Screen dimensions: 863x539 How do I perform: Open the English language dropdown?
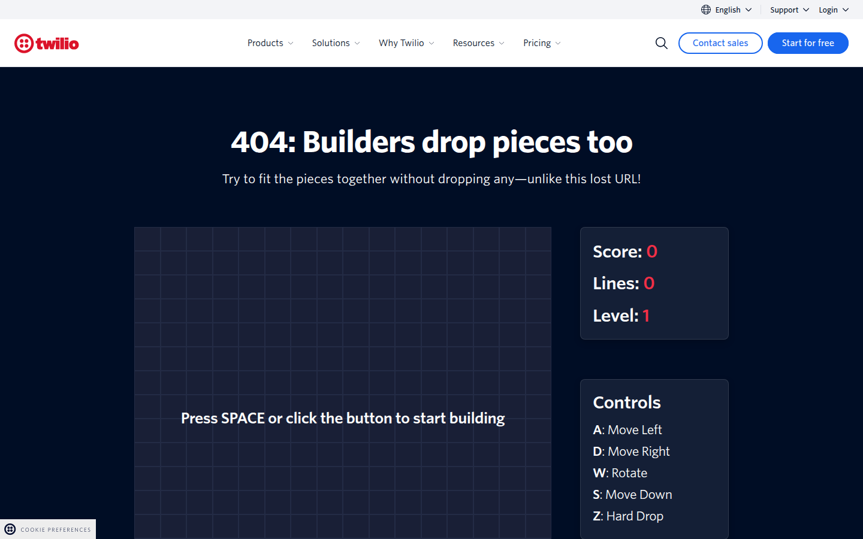pos(728,10)
